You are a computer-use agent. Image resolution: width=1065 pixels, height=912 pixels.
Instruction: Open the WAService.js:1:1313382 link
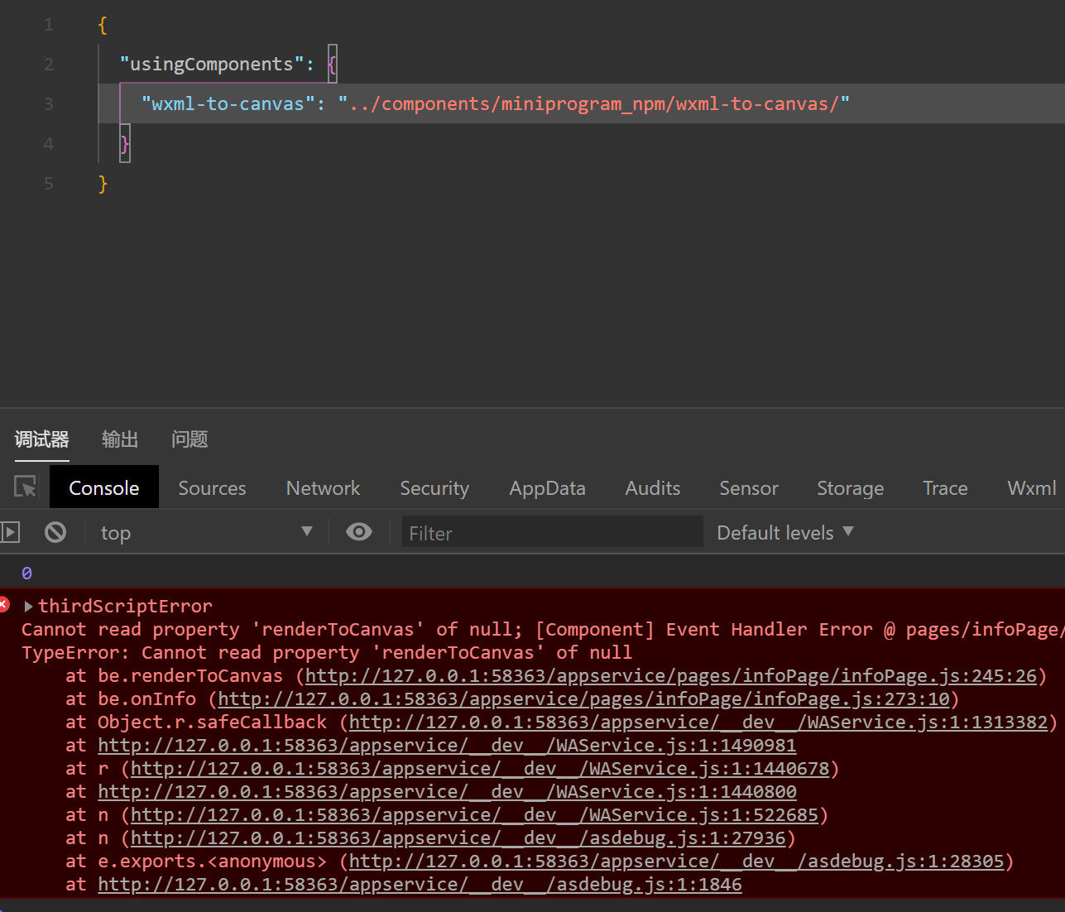698,722
